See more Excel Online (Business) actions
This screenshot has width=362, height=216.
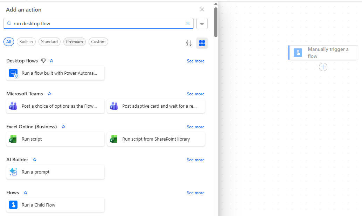coord(196,127)
